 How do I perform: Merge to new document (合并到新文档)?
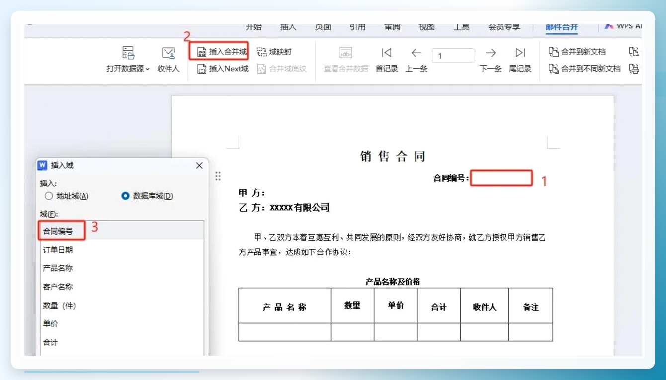[x=577, y=52]
